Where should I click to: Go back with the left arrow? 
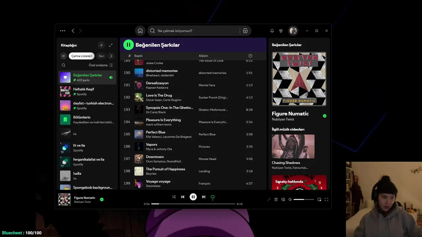tap(73, 31)
